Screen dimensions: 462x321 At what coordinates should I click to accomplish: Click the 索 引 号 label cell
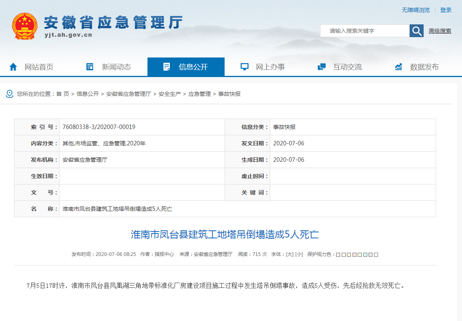coord(37,127)
